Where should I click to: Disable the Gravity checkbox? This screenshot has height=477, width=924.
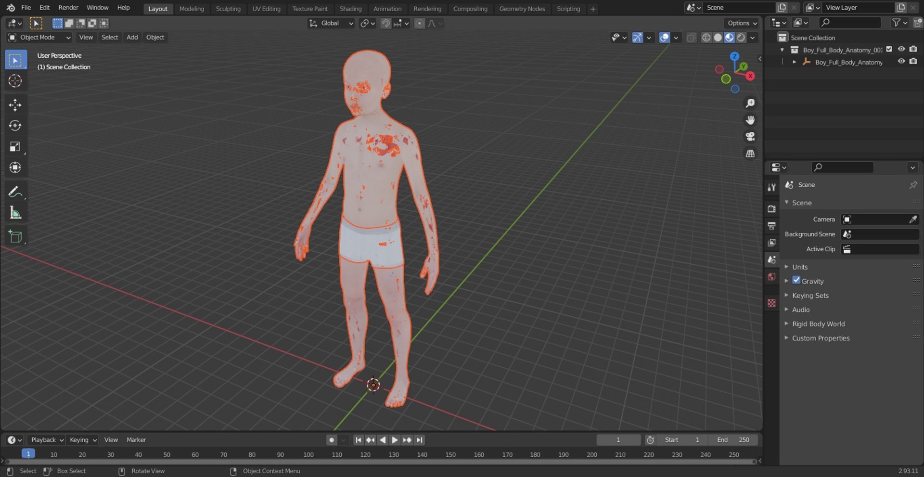[796, 280]
